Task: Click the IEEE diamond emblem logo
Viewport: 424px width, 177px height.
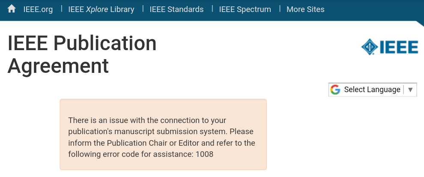Action: coord(369,47)
